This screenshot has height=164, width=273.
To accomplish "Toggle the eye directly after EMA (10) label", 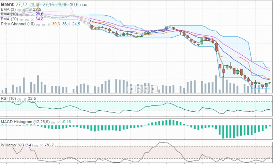I will click(x=21, y=15).
